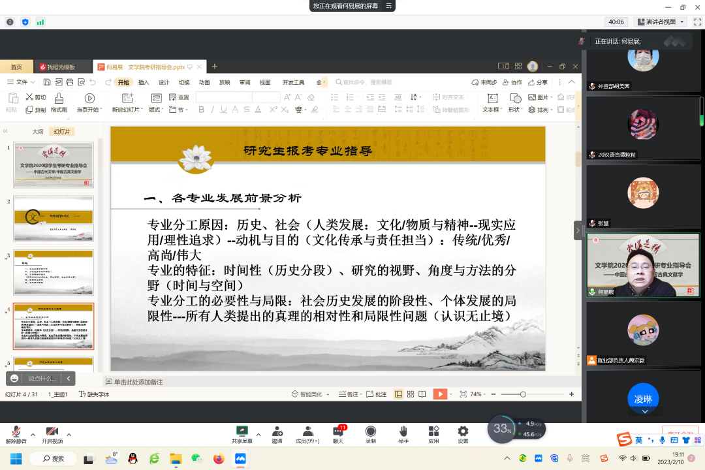
Task: Click the 分享 share button
Action: tap(538, 82)
